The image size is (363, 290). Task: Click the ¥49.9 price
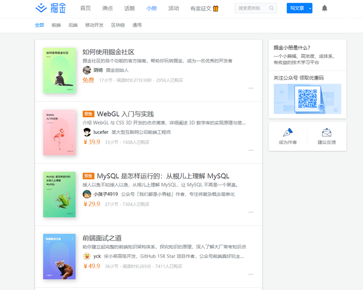point(92,266)
